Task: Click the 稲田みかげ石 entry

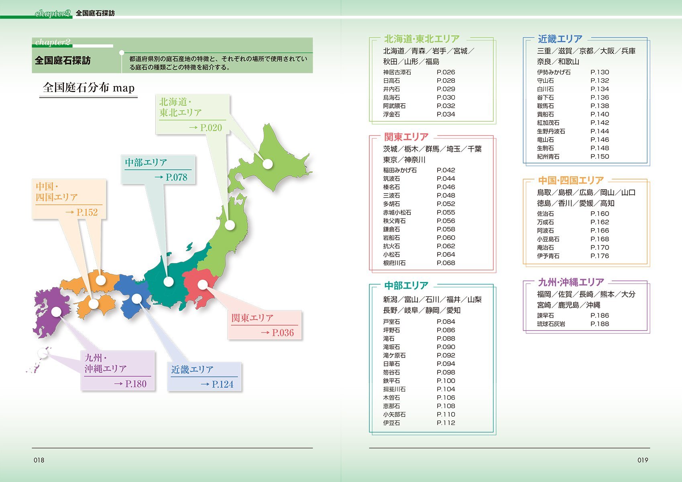Action: 419,170
